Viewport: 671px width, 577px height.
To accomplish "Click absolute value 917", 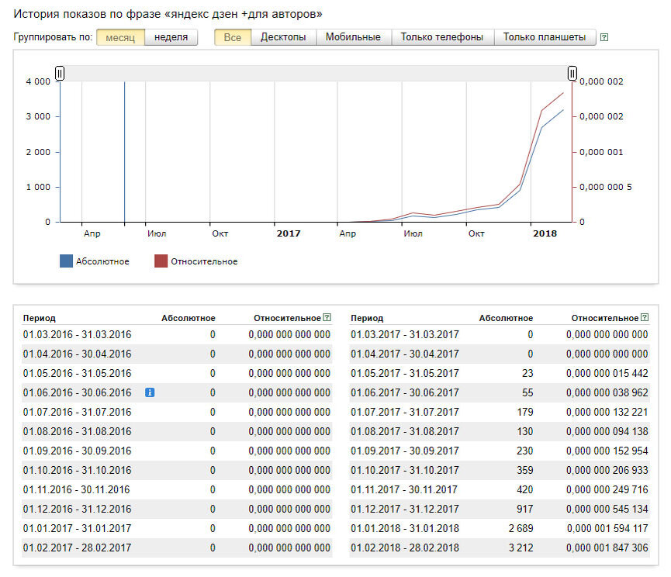I will (x=524, y=509).
